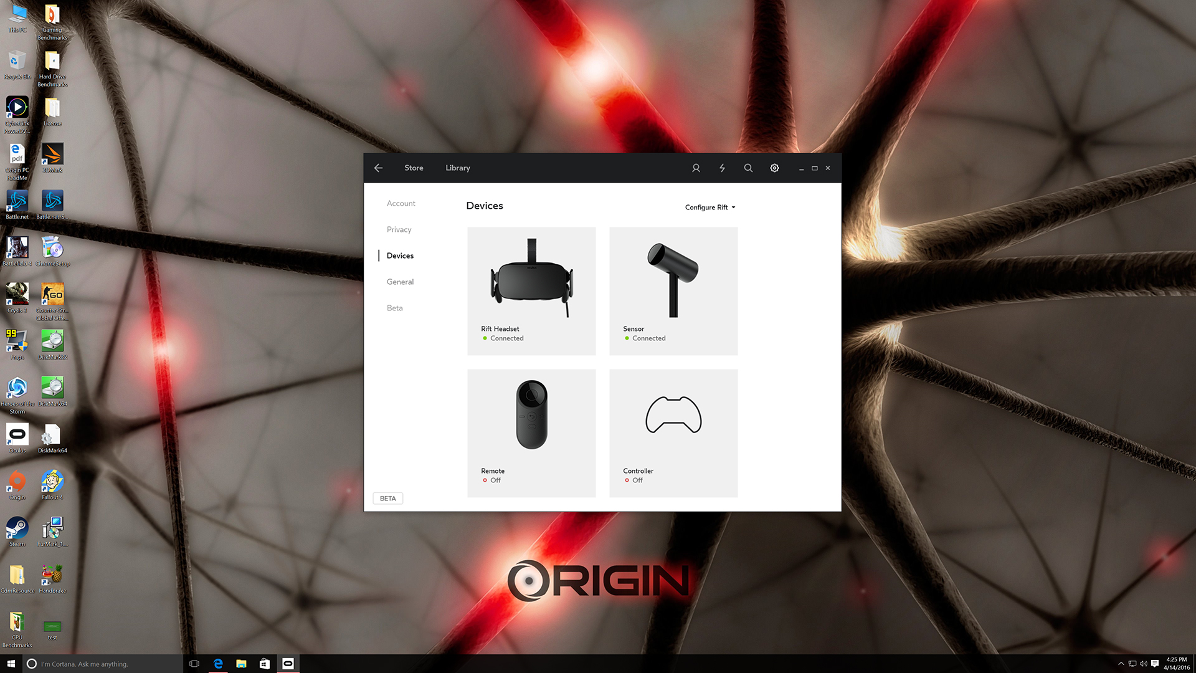Open File Explorer from the taskbar
This screenshot has width=1196, height=673.
(241, 664)
